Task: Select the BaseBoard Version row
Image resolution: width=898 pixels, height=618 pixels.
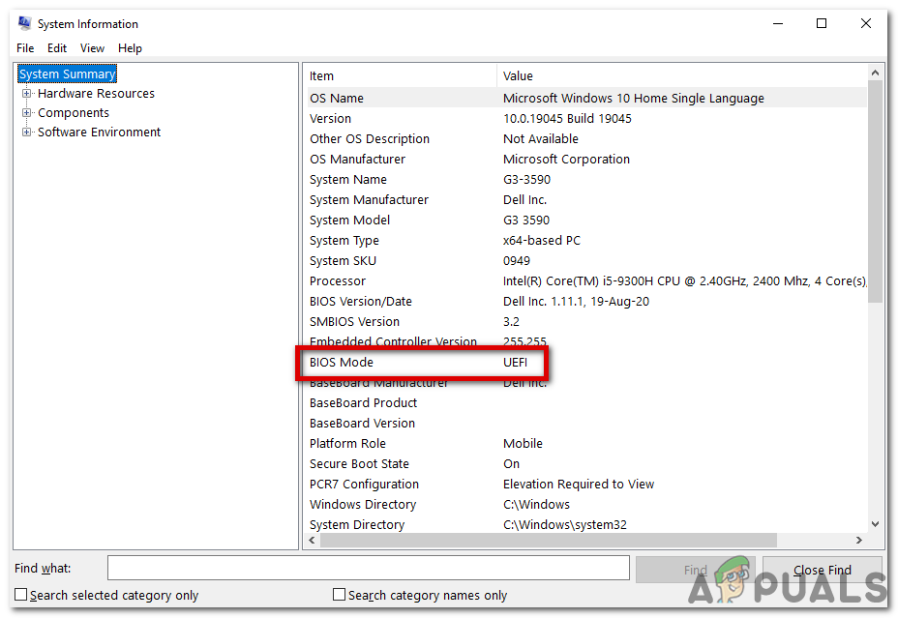Action: 587,424
